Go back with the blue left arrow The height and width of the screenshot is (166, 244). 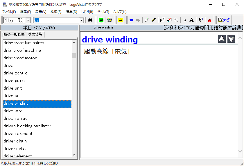point(131,20)
